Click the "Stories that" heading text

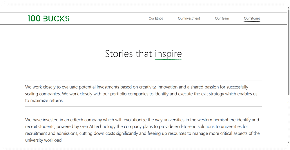(129, 54)
